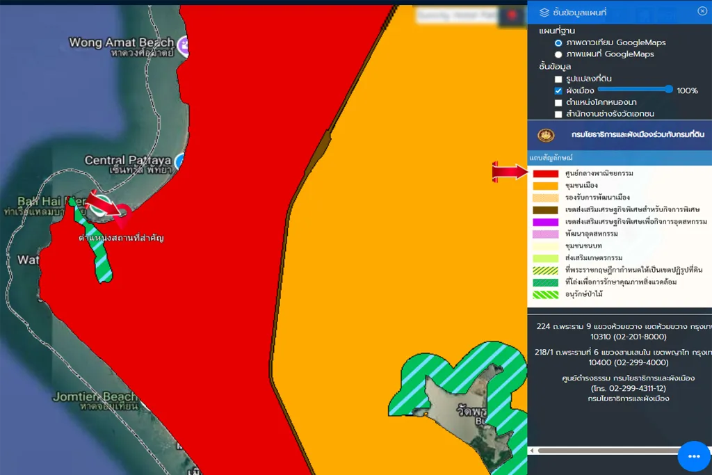This screenshot has height=475, width=712.
Task: Click the layers stack icon in panel header
Action: point(544,13)
